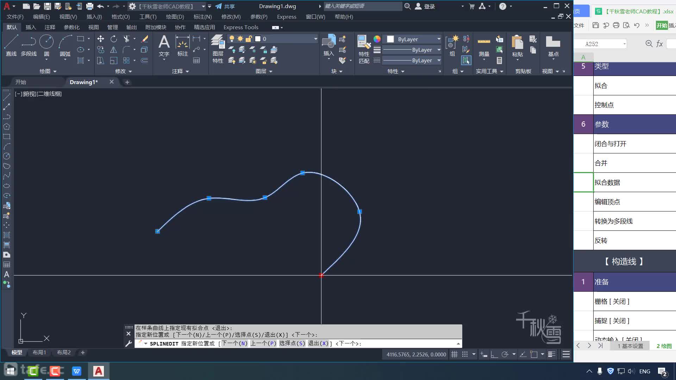Toggle polar tracking in status bar
The image size is (676, 380).
tap(505, 354)
